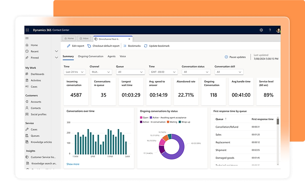The image size is (305, 195).
Task: Click the queue table scrollbar thumb
Action: [278, 121]
